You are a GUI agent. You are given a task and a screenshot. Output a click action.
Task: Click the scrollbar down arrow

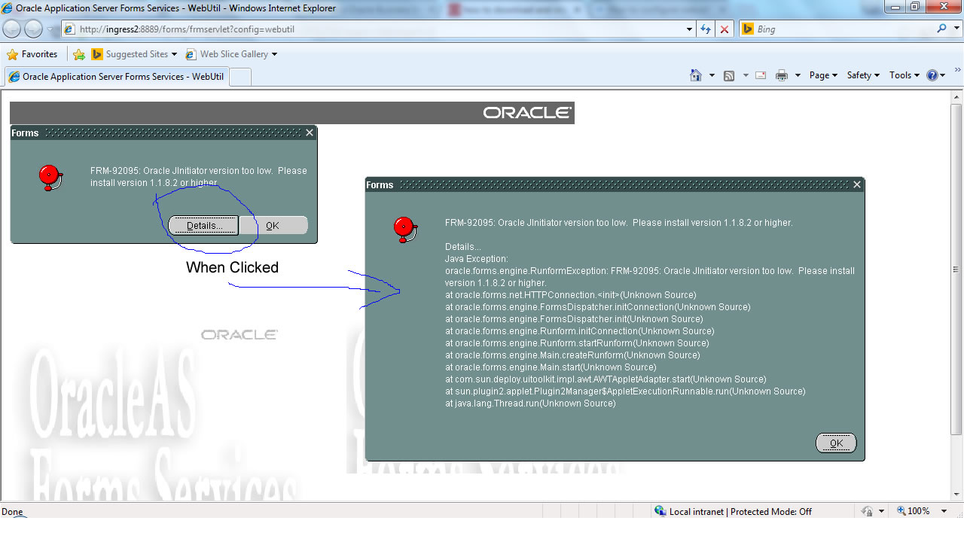[956, 495]
